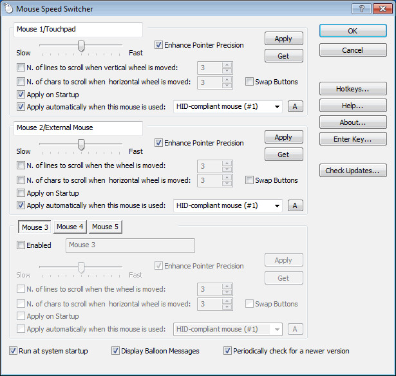
Task: Decrease vertical wheel lines value for Mouse 1/Touchpad
Action: [x=227, y=71]
